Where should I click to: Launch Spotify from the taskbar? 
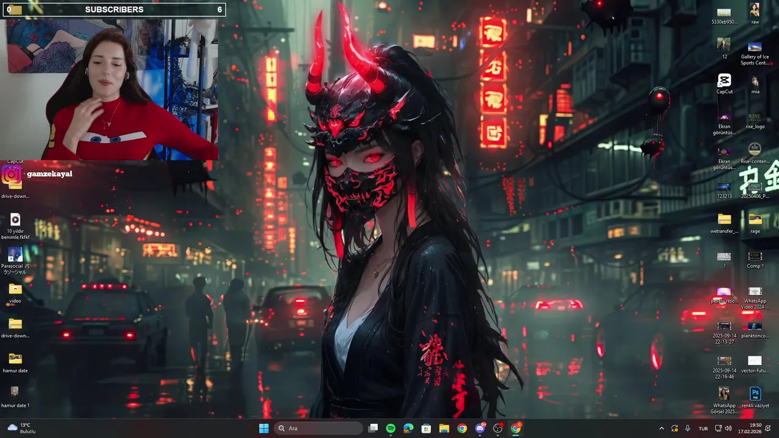tap(391, 428)
